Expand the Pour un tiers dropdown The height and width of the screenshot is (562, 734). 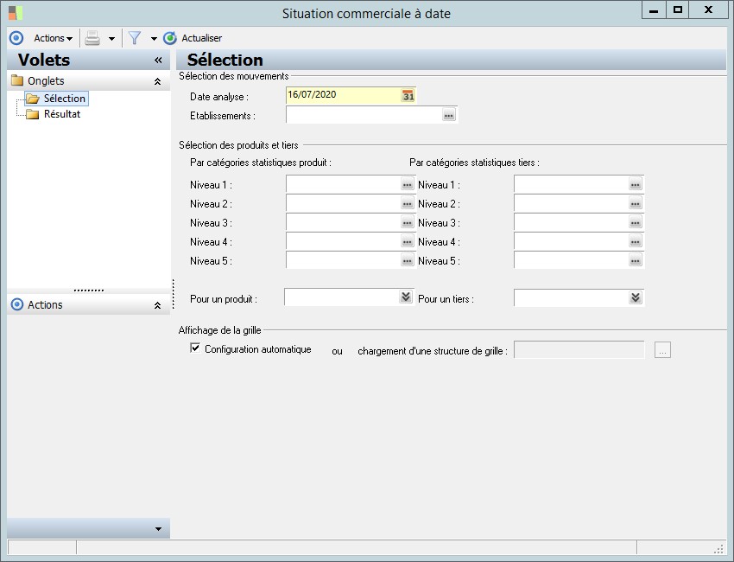[636, 297]
